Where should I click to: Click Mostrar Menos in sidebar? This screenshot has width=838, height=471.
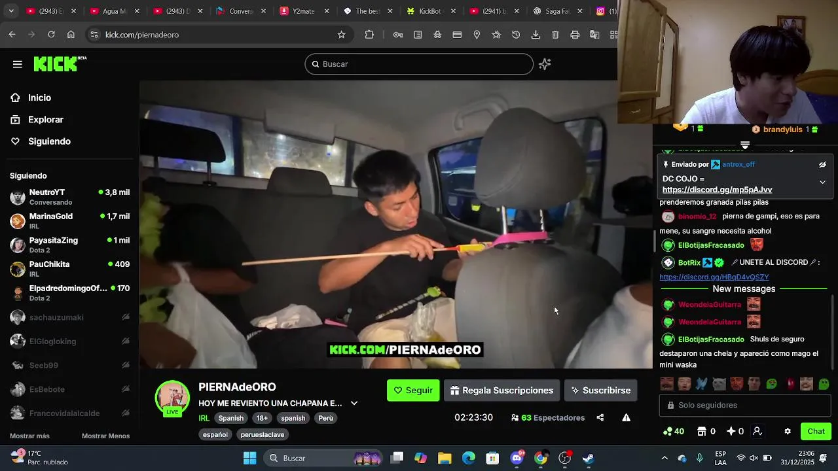(105, 436)
